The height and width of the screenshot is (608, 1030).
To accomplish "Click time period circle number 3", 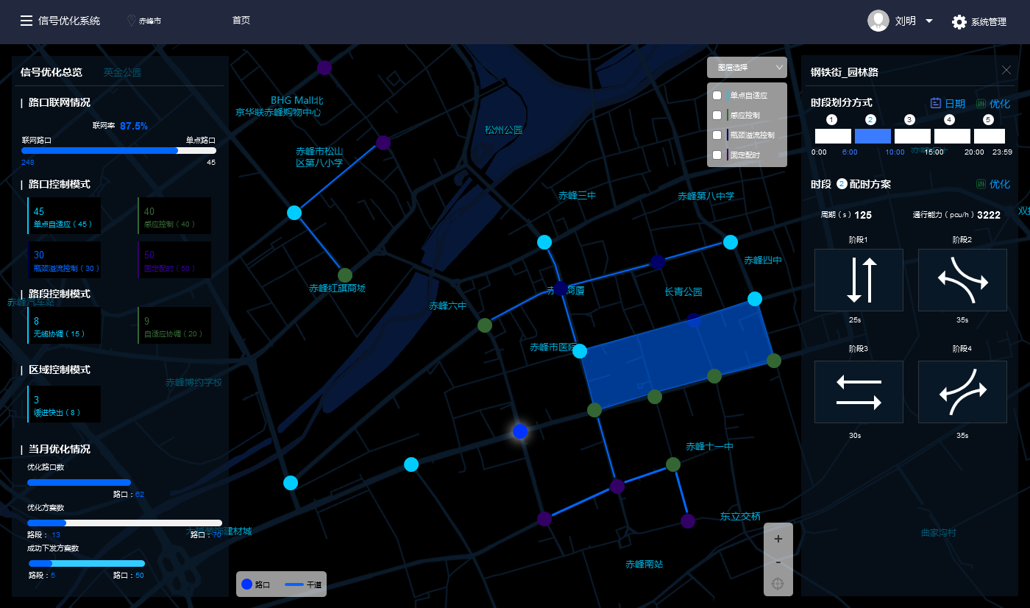I will [910, 119].
